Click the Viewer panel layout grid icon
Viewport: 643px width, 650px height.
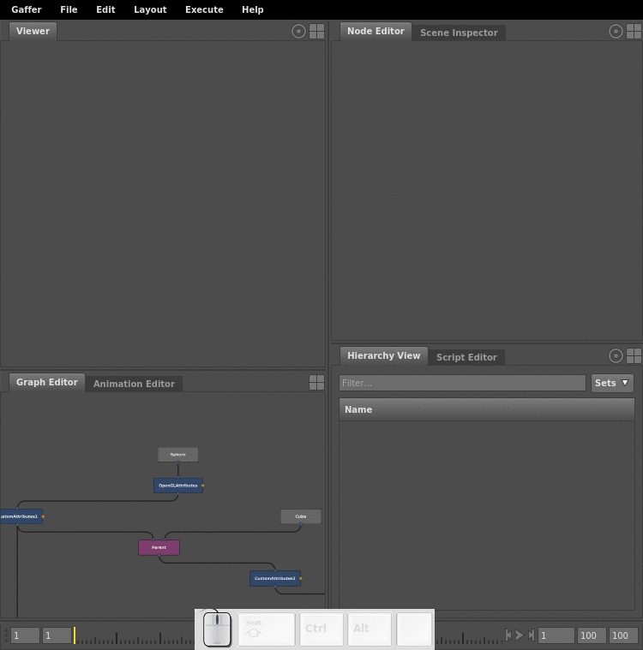click(x=316, y=31)
